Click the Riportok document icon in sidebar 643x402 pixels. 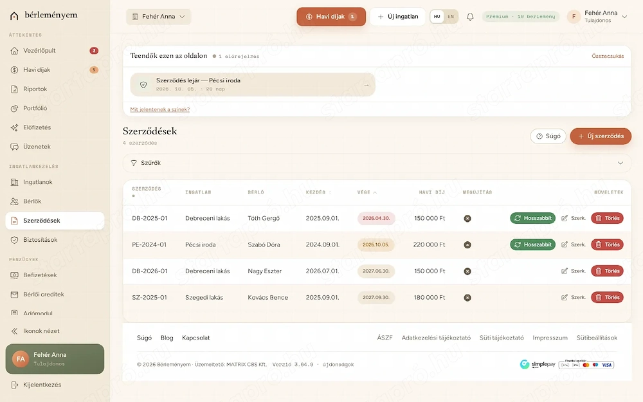(14, 89)
